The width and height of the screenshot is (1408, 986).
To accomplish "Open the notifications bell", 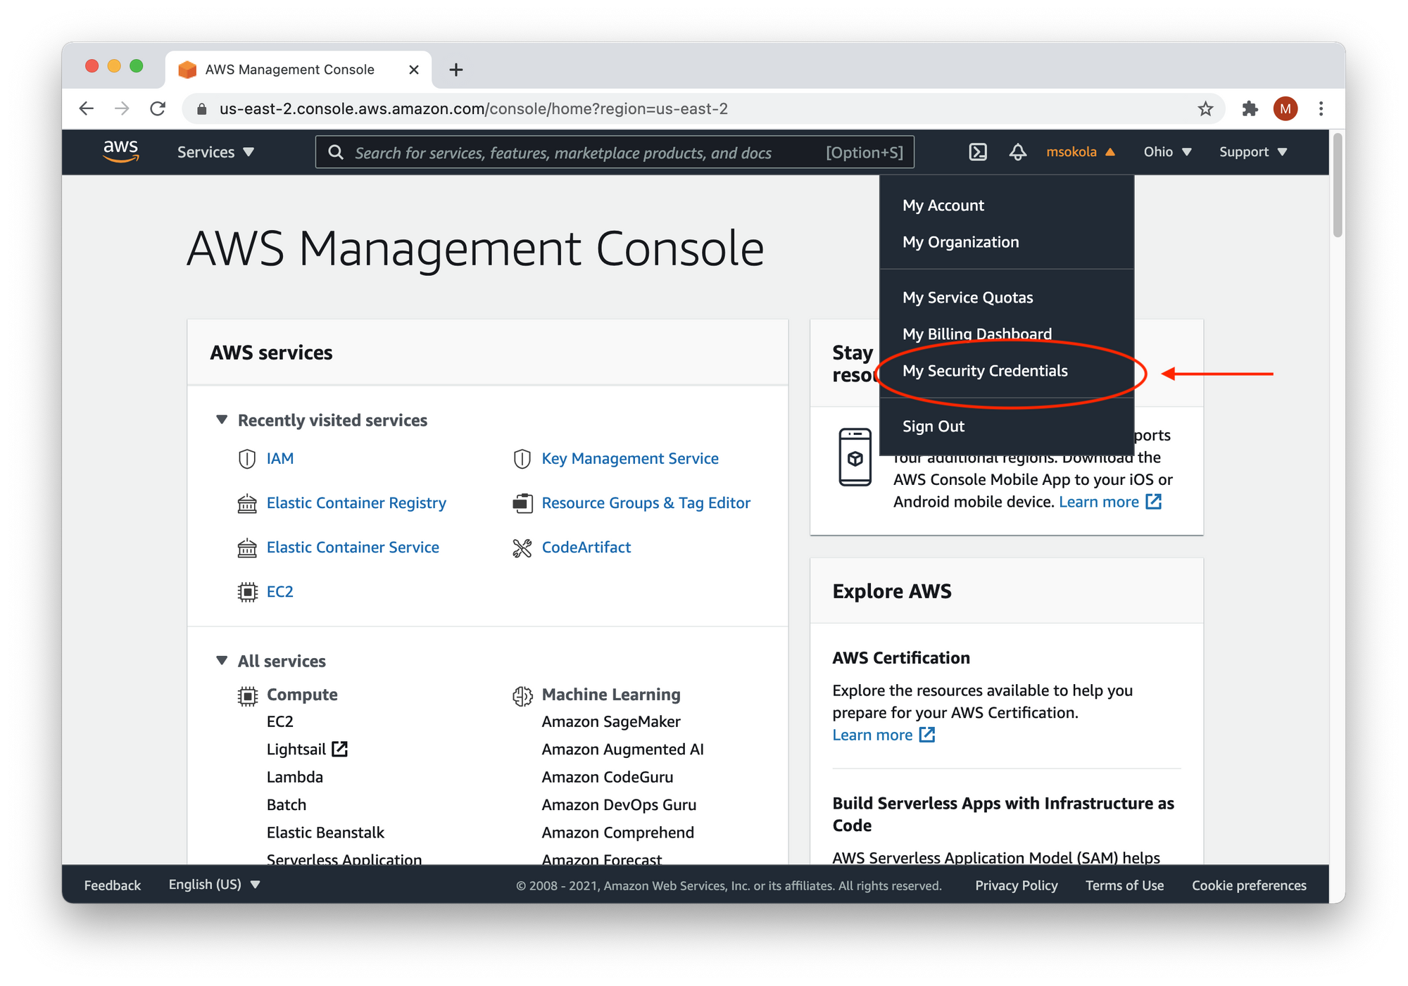I will tap(1017, 152).
